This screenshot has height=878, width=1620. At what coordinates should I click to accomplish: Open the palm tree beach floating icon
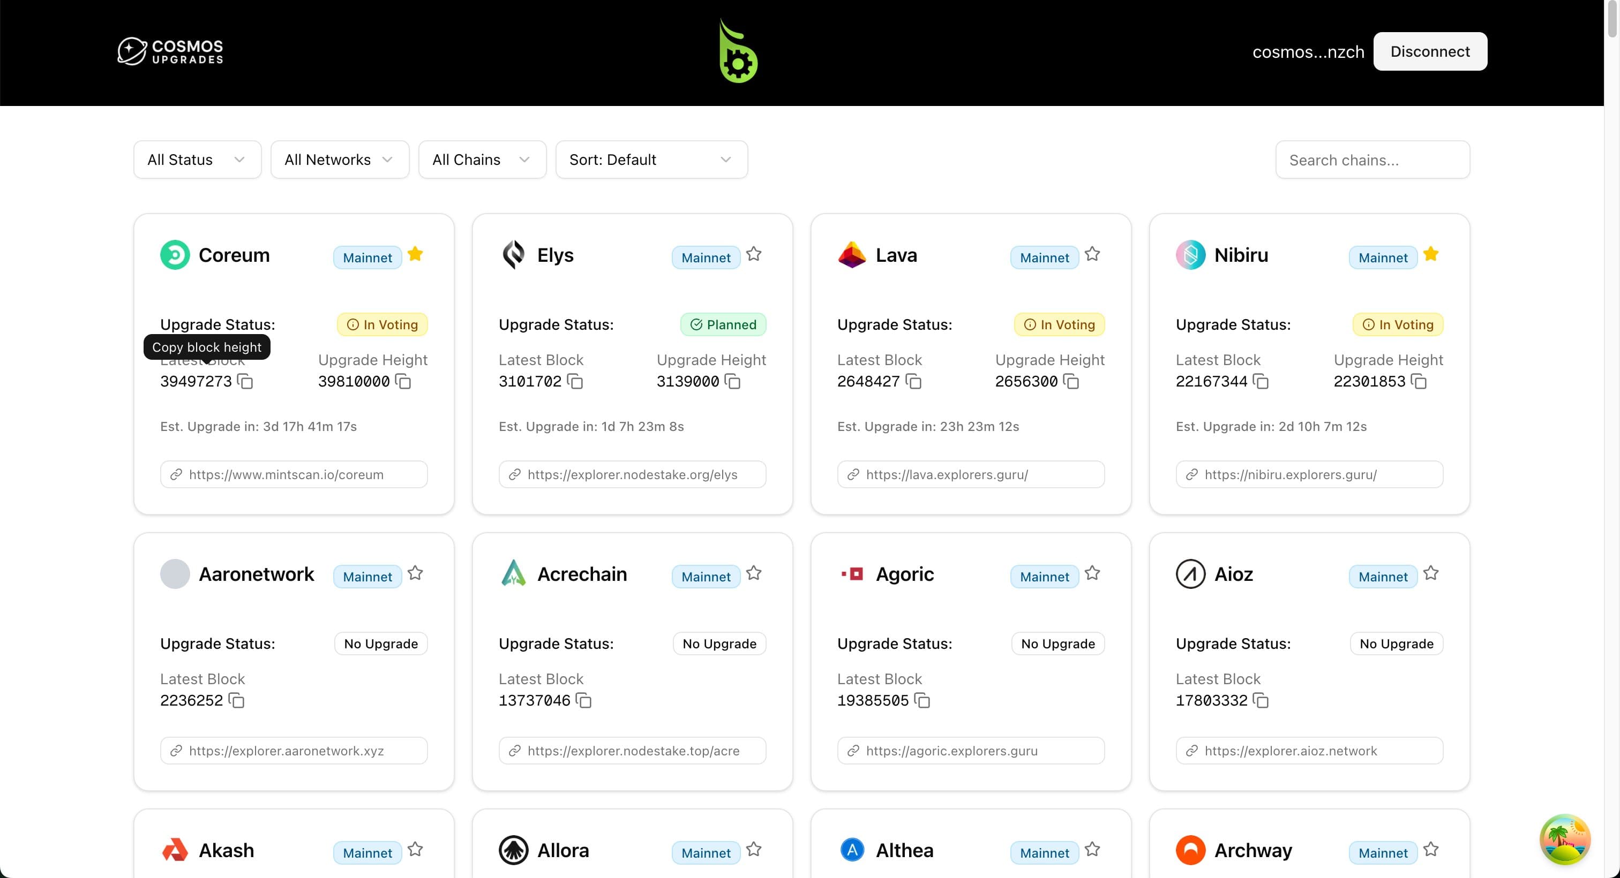(1565, 839)
